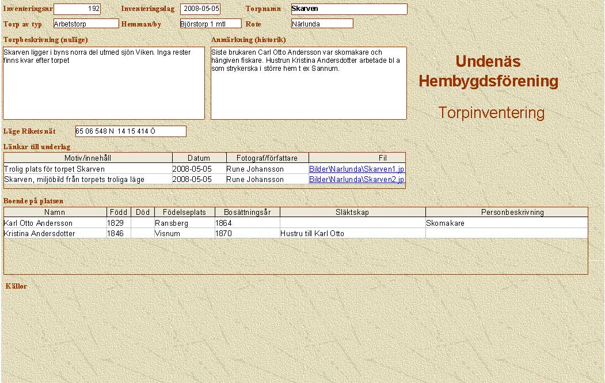Click the Torp av typ field Arbetstorp

pyautogui.click(x=86, y=24)
